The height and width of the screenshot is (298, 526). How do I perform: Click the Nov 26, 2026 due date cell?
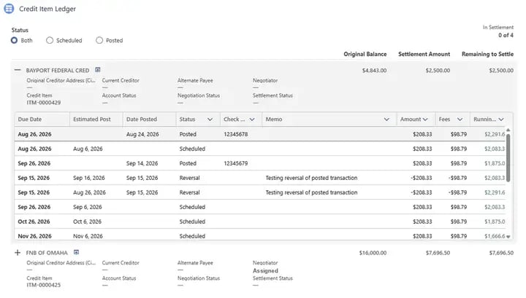[x=34, y=236]
